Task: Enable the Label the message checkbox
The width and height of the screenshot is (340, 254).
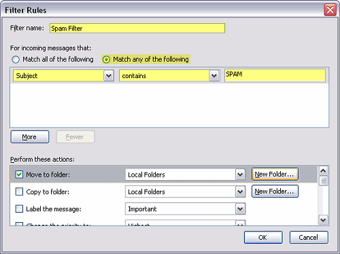Action: (x=19, y=208)
